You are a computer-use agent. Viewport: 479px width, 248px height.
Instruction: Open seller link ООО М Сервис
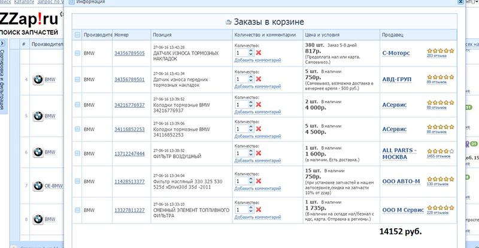click(x=403, y=210)
